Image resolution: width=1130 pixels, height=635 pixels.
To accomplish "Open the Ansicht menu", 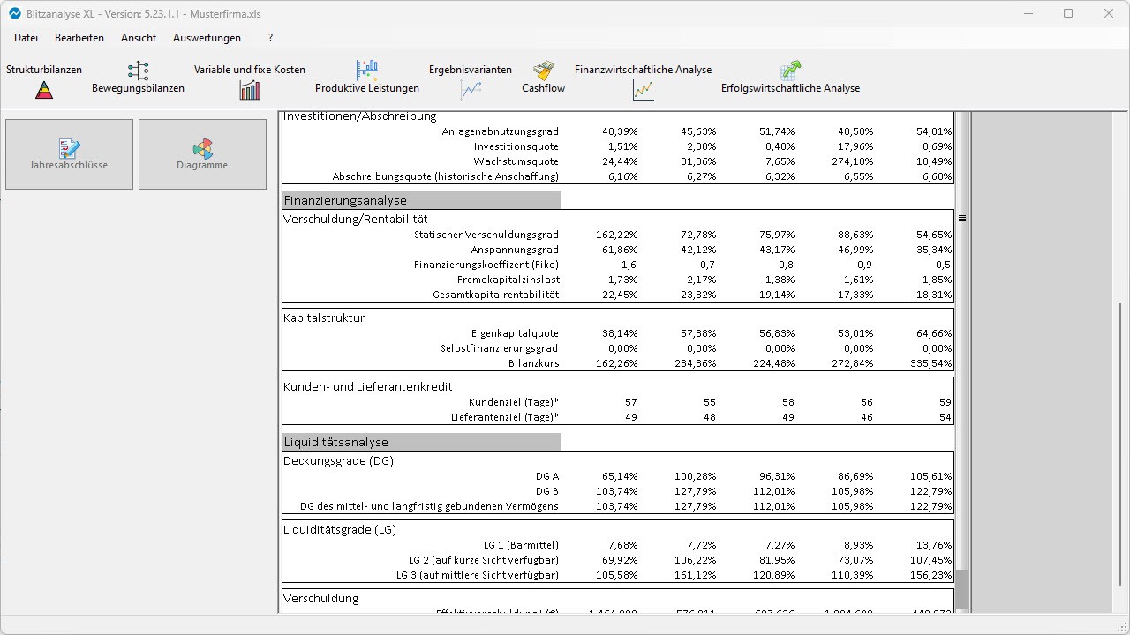I will pos(139,38).
